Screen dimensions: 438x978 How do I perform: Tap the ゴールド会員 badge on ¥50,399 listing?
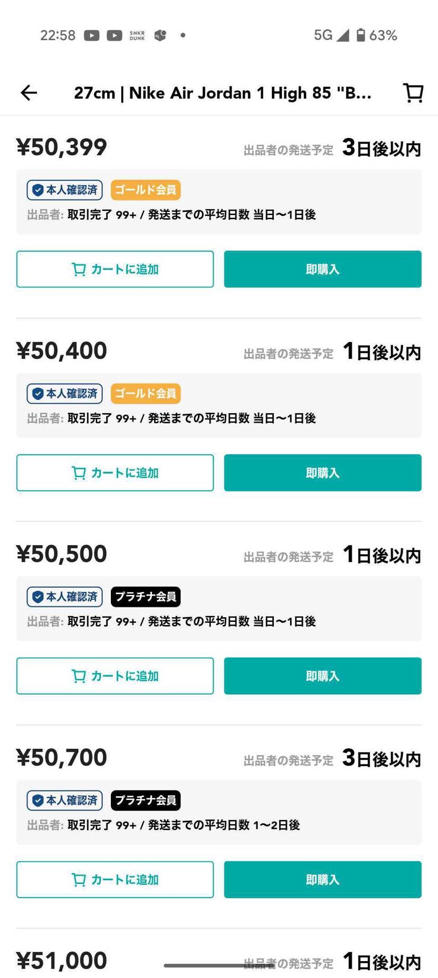click(146, 190)
